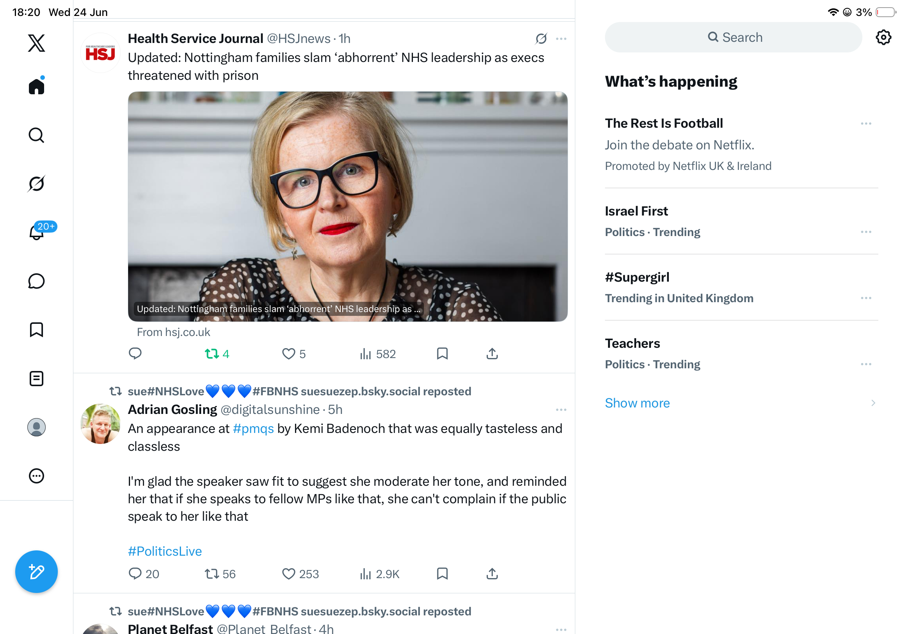The image size is (908, 634).
Task: Click the compose post floating button
Action: click(x=37, y=572)
